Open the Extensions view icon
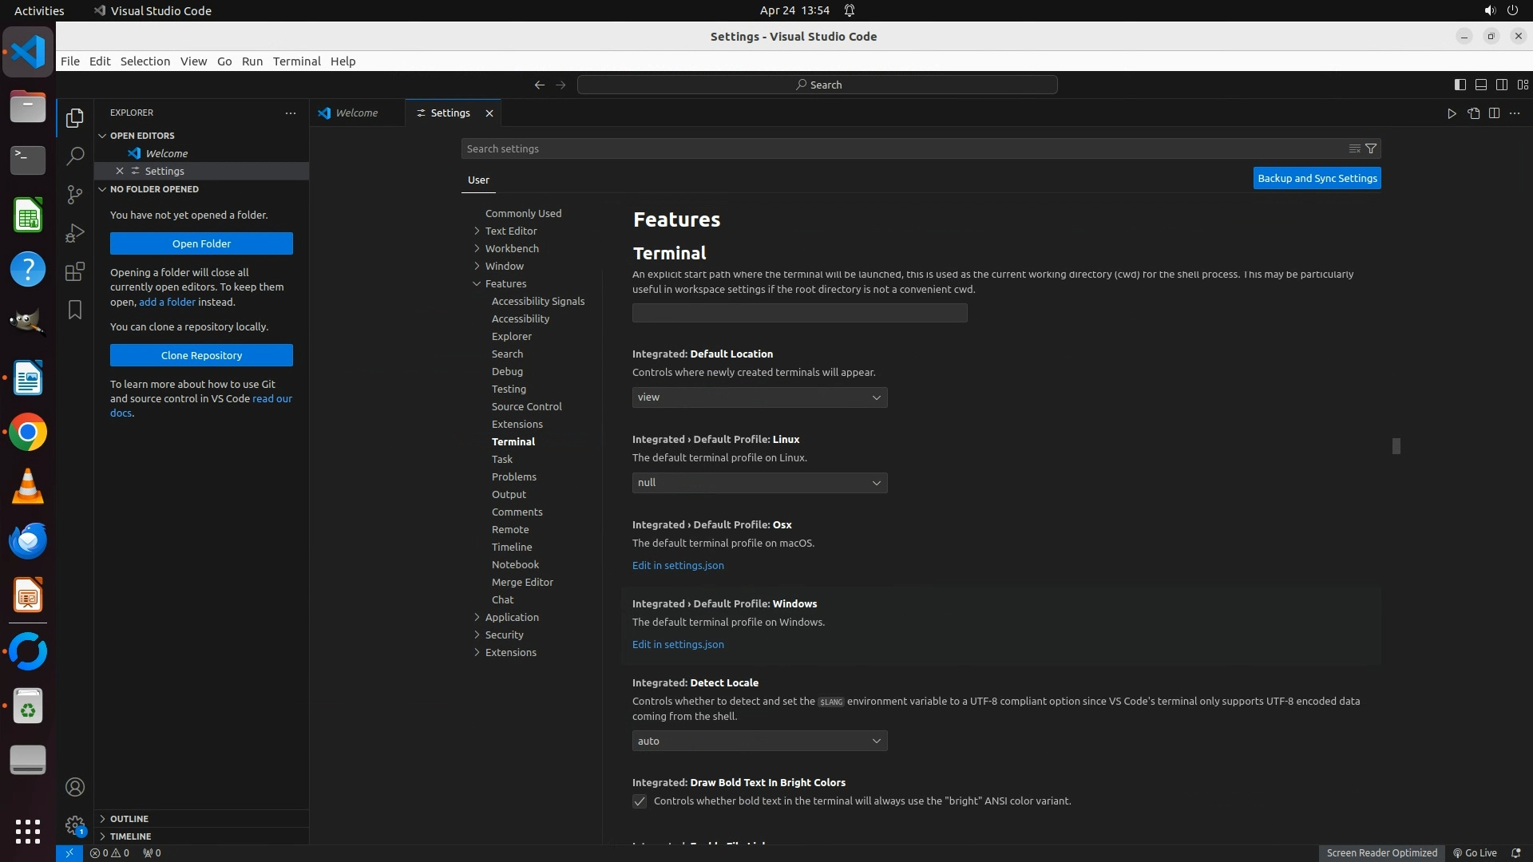Image resolution: width=1533 pixels, height=862 pixels. (74, 271)
